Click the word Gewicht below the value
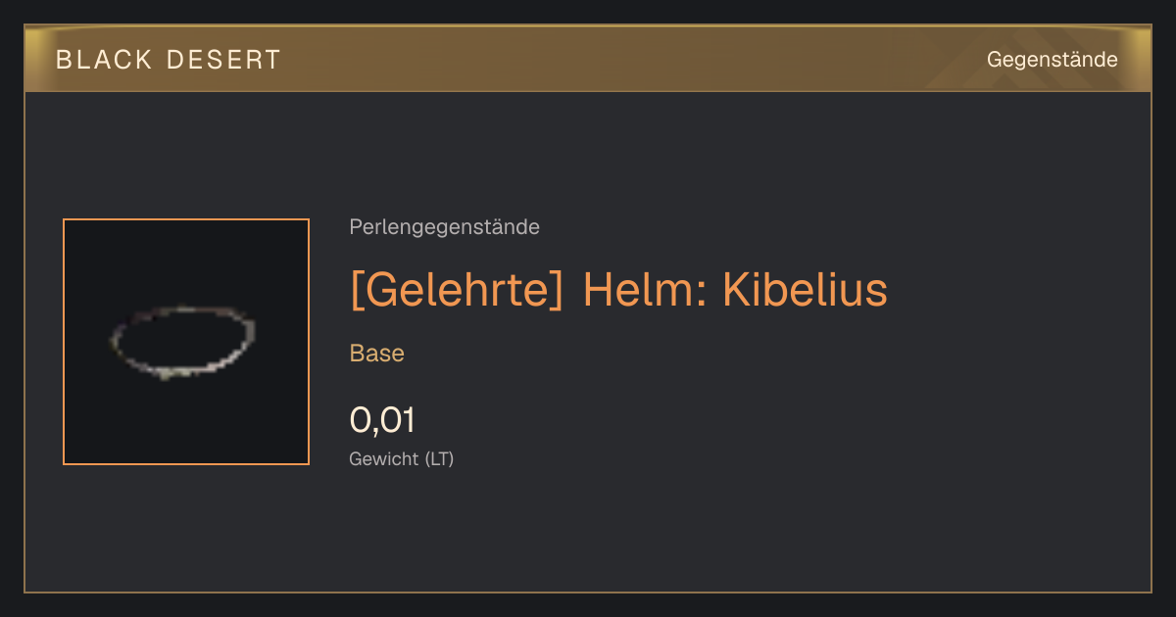The width and height of the screenshot is (1176, 617). pyautogui.click(x=383, y=458)
